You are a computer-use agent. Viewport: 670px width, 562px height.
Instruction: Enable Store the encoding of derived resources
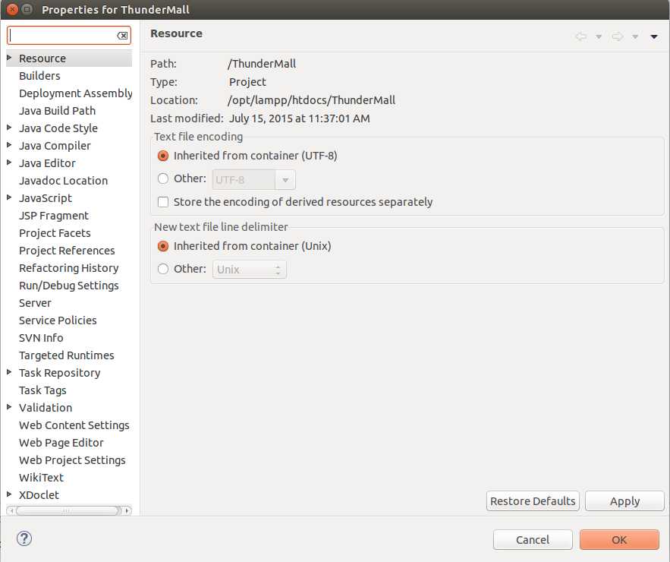[x=163, y=202]
